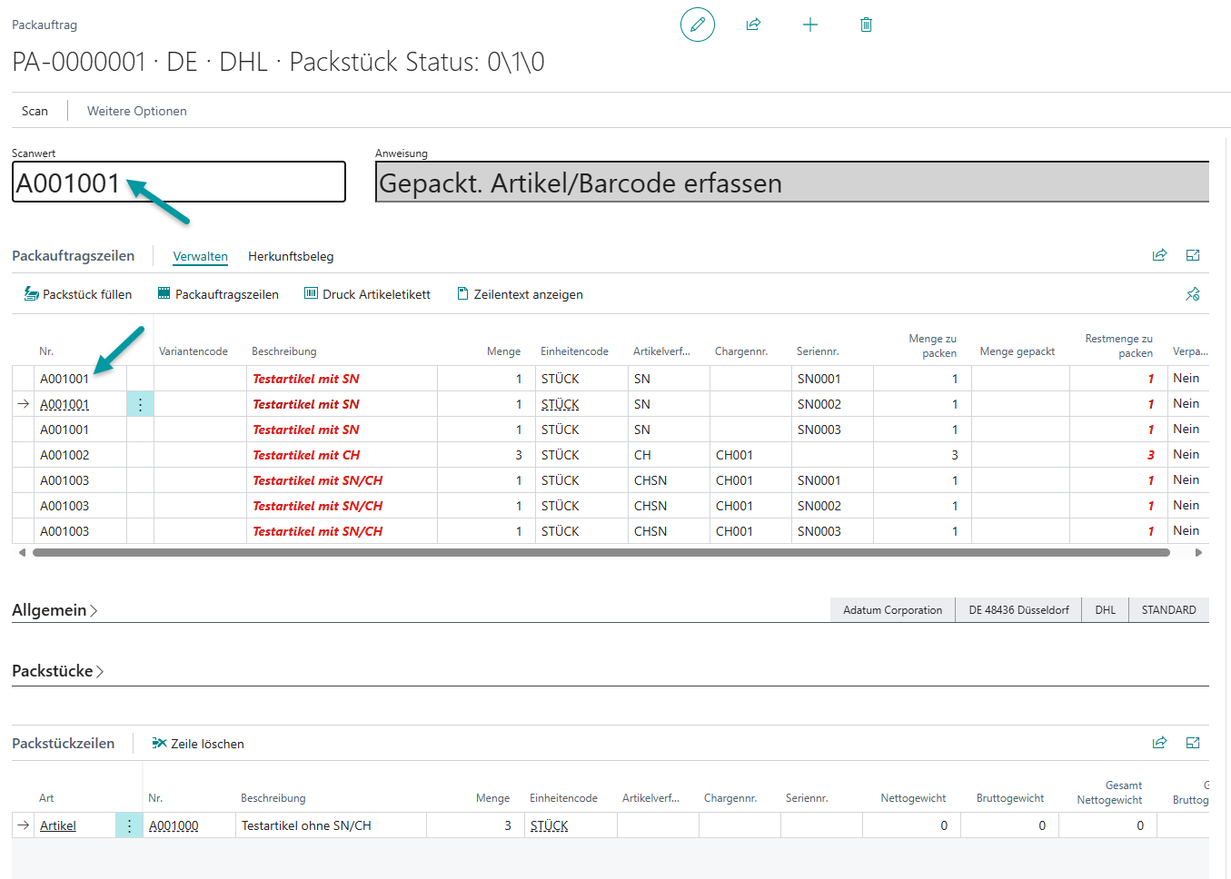Expand Packauftragszeilen section to full view

pyautogui.click(x=1193, y=255)
